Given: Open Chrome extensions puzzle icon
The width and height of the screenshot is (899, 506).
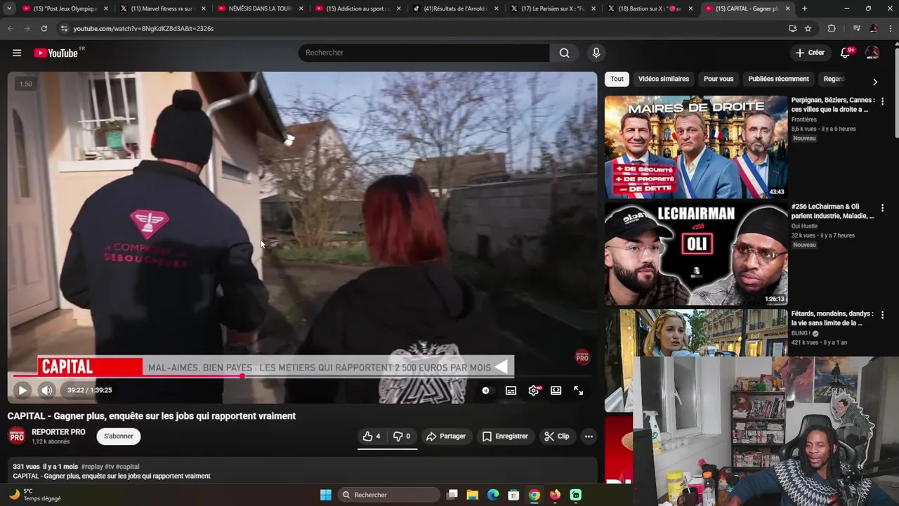Looking at the screenshot, I should click(x=832, y=28).
